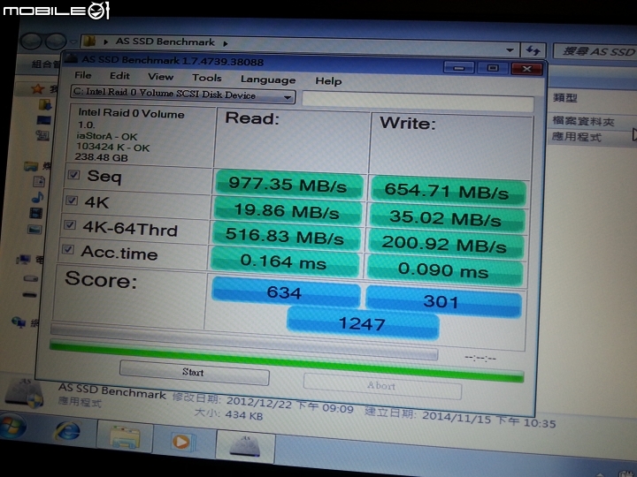637x477 pixels.
Task: Open the File menu
Action: click(x=82, y=75)
